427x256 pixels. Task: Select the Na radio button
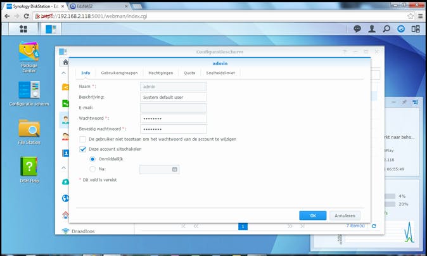[x=92, y=169]
